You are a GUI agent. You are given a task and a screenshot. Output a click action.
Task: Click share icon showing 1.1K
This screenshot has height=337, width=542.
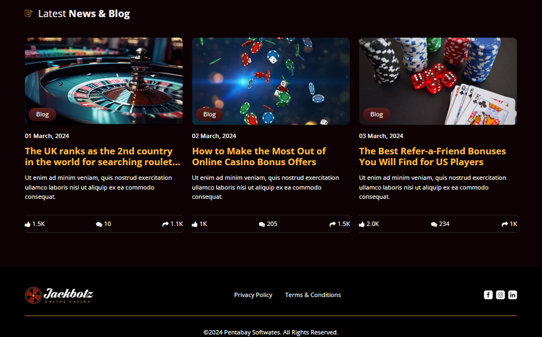165,224
